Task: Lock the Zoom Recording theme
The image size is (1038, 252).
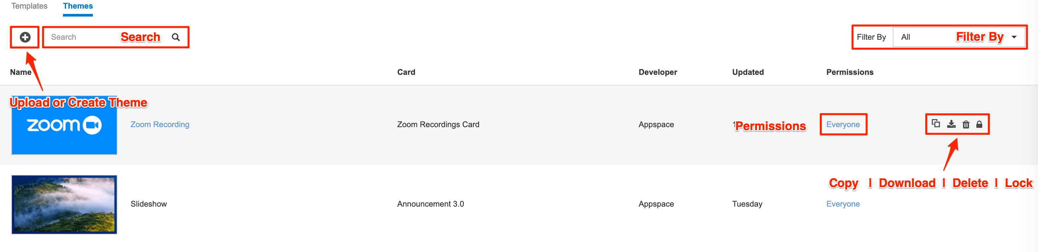Action: click(979, 124)
